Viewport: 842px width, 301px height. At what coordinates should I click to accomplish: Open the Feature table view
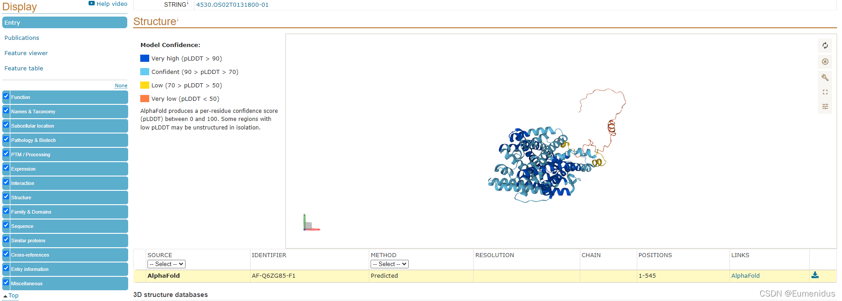[24, 69]
